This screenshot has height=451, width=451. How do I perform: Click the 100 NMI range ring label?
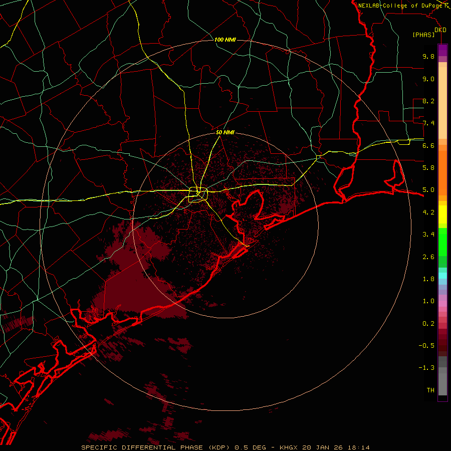[x=225, y=40]
